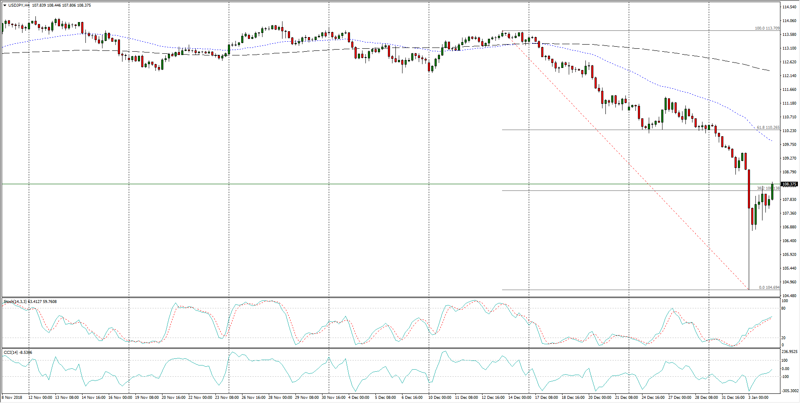This screenshot has height=403, width=800.
Task: Click the 26 Nov 16:00 time axis label
Action: pos(254,397)
